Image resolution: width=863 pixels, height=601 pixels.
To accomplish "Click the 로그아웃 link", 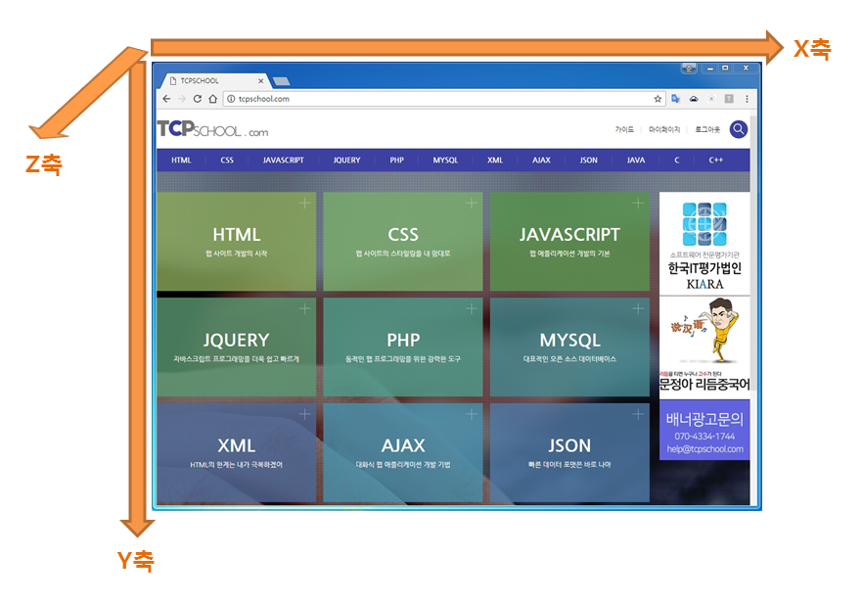I will (707, 129).
